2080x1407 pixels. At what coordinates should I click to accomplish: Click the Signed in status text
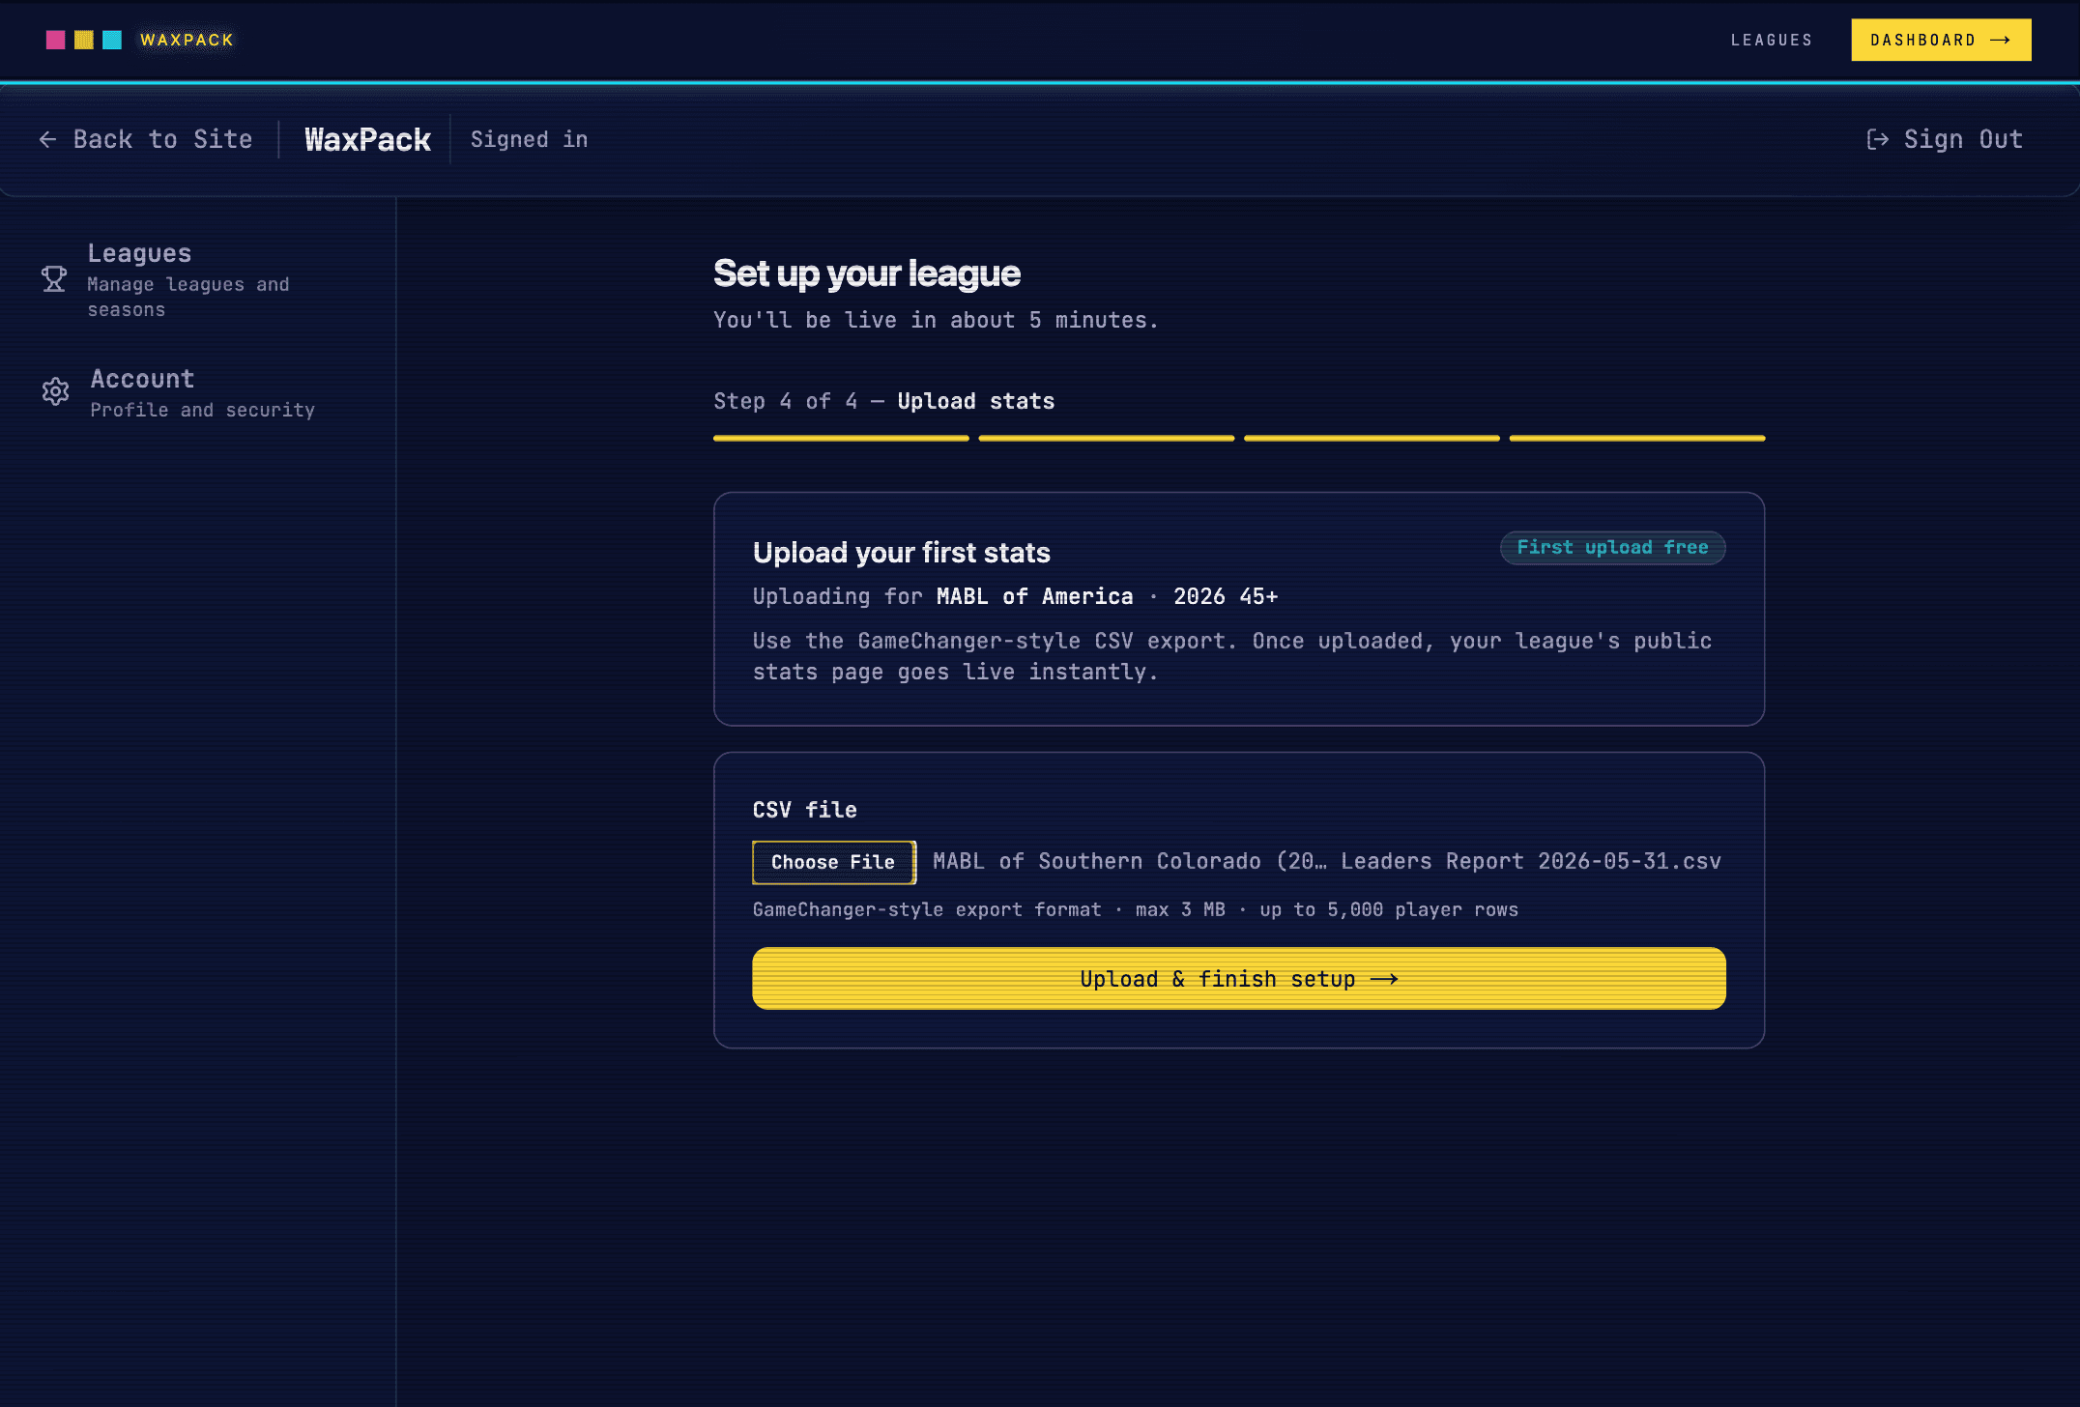pos(529,139)
